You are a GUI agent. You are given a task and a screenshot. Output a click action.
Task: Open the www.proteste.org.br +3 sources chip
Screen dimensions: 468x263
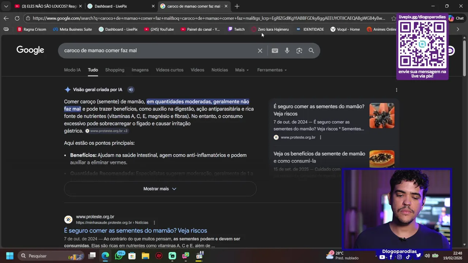pyautogui.click(x=107, y=131)
